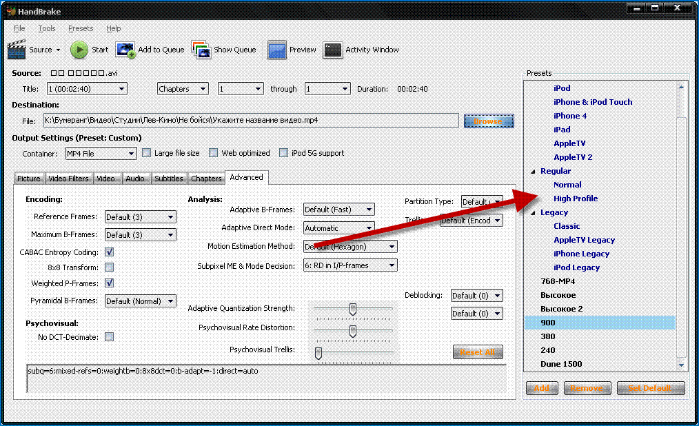Screen dimensions: 699x426
Task: Open Pyramidal B-Frames dropdown
Action: [x=141, y=301]
